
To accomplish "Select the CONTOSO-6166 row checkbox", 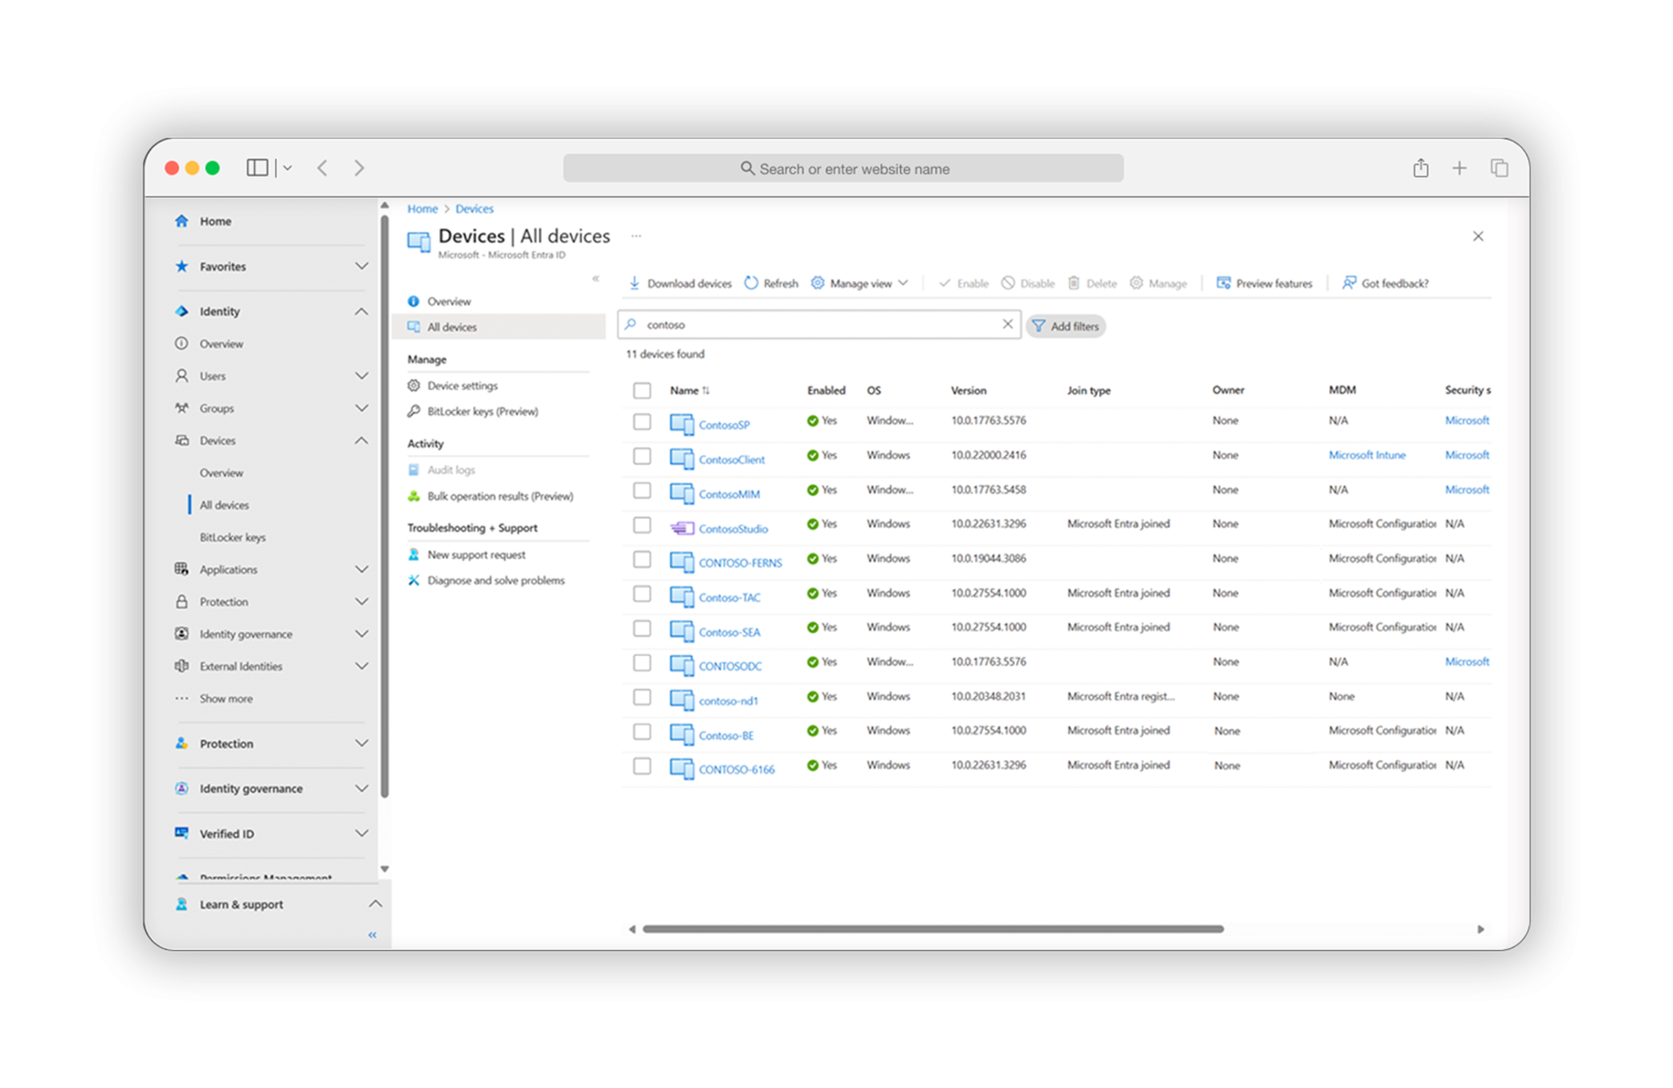I will (642, 766).
